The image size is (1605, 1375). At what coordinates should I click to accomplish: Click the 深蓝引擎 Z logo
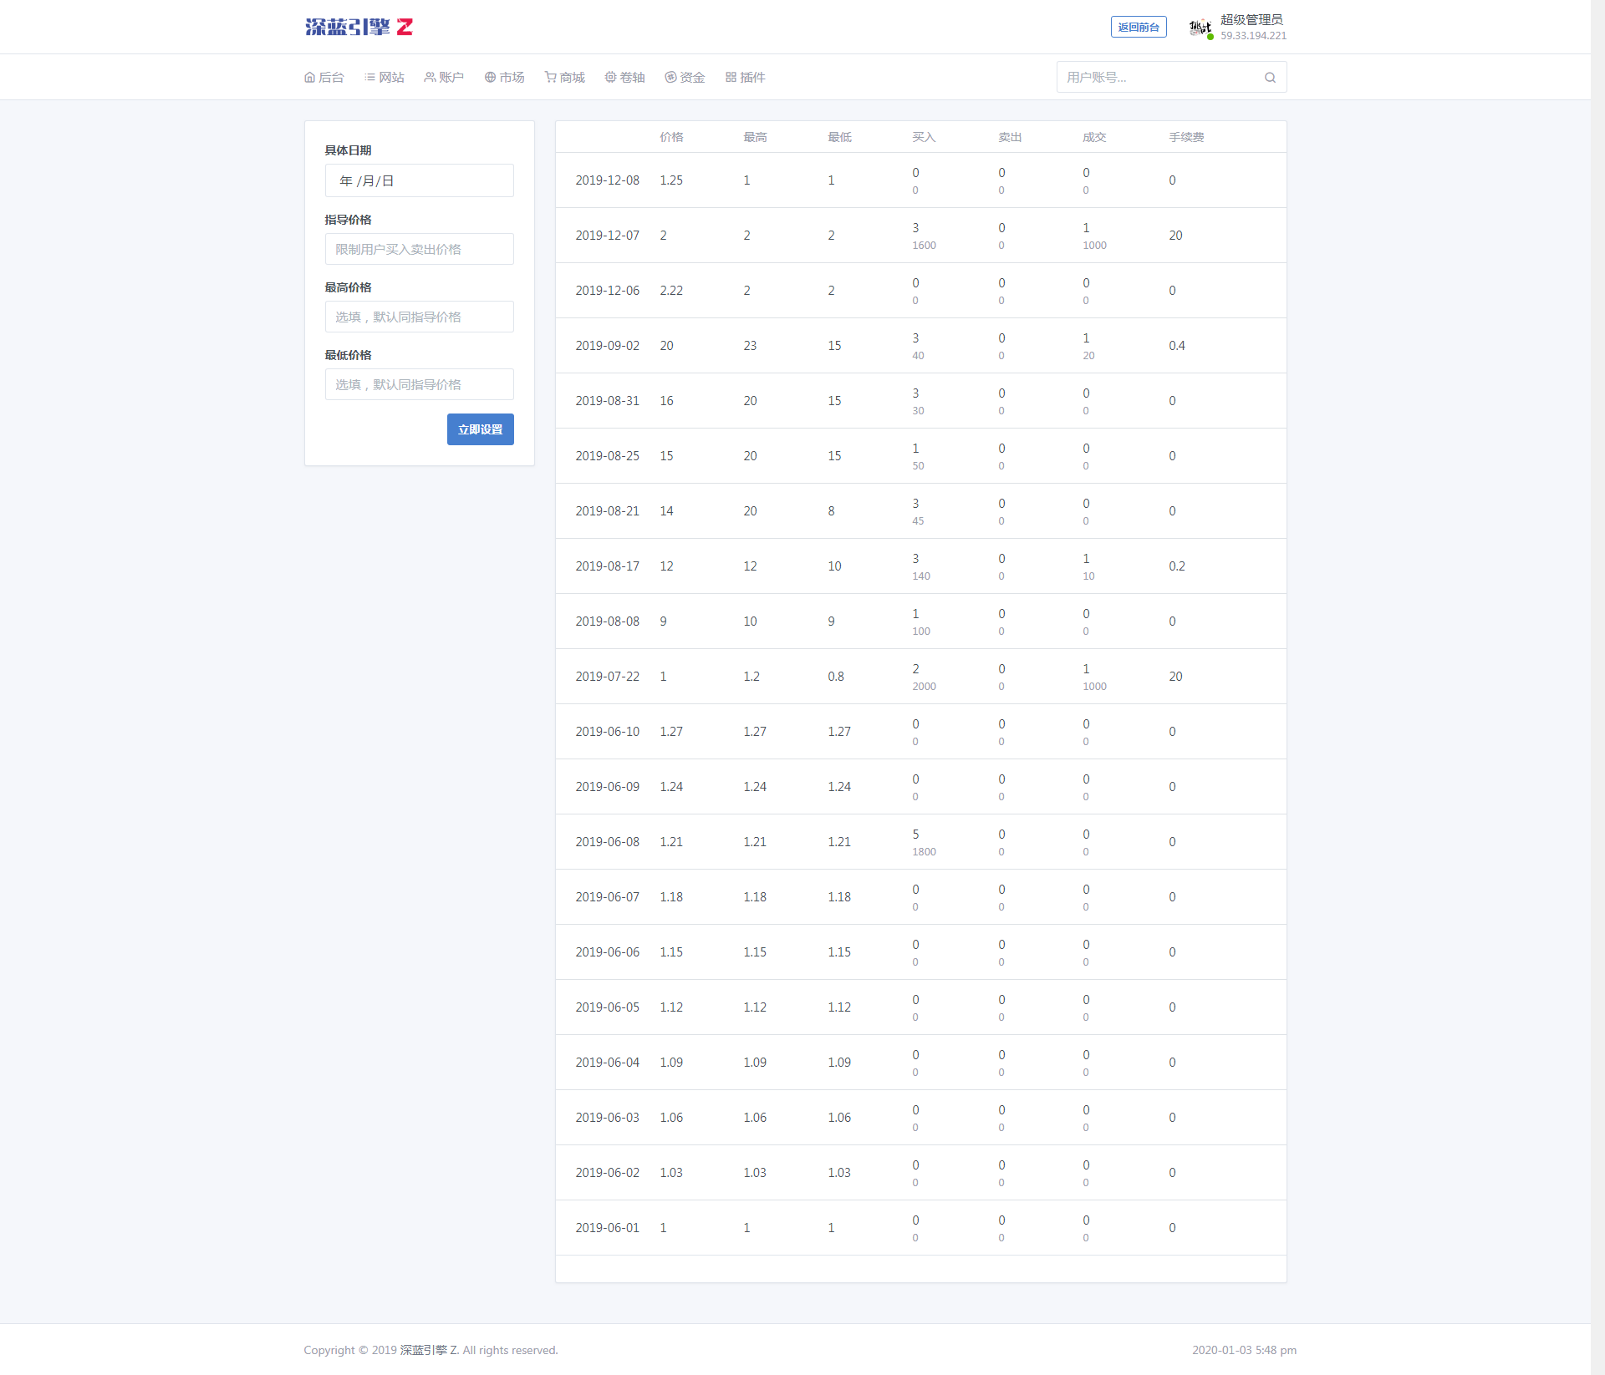[359, 27]
